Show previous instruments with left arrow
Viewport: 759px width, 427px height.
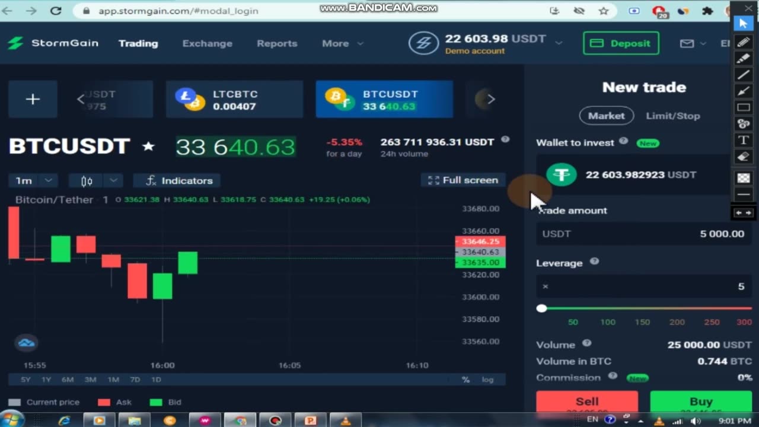point(81,99)
